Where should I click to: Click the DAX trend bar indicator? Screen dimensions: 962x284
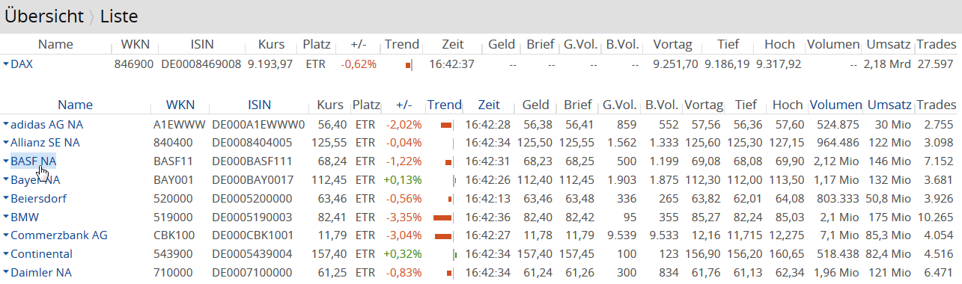(409, 64)
